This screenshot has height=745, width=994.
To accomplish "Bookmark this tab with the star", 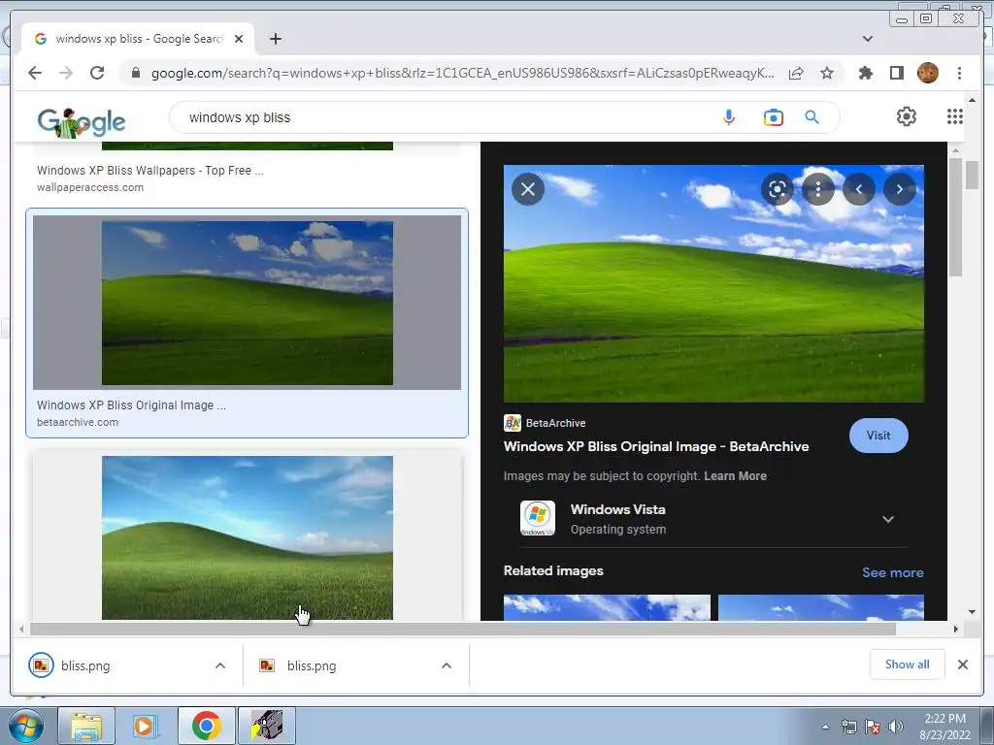I will coord(827,73).
